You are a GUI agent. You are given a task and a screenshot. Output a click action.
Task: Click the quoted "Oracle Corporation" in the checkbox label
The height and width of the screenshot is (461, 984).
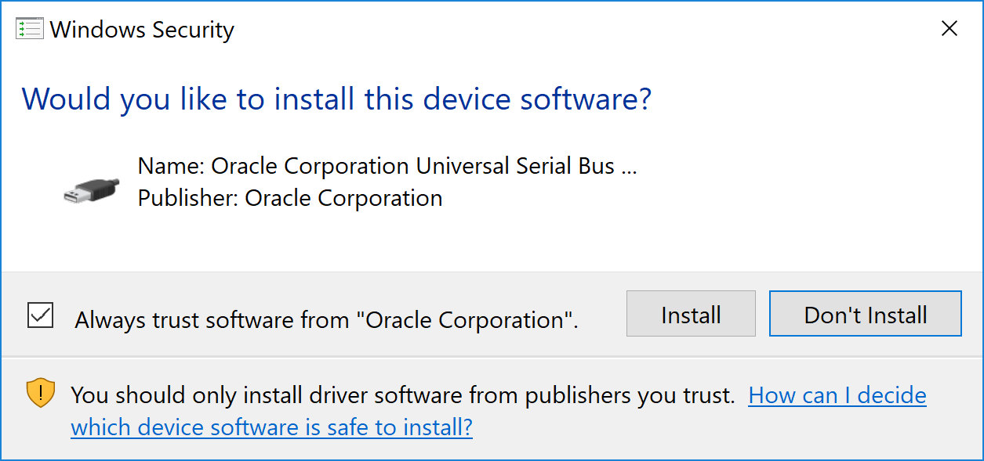coord(465,320)
